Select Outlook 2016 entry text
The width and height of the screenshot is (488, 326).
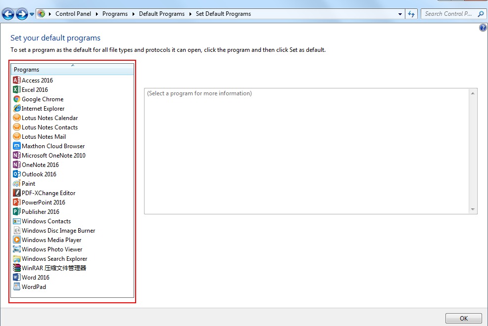(x=39, y=174)
